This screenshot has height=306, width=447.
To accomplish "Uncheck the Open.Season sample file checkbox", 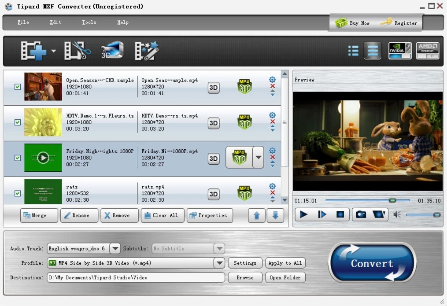I will (x=18, y=87).
